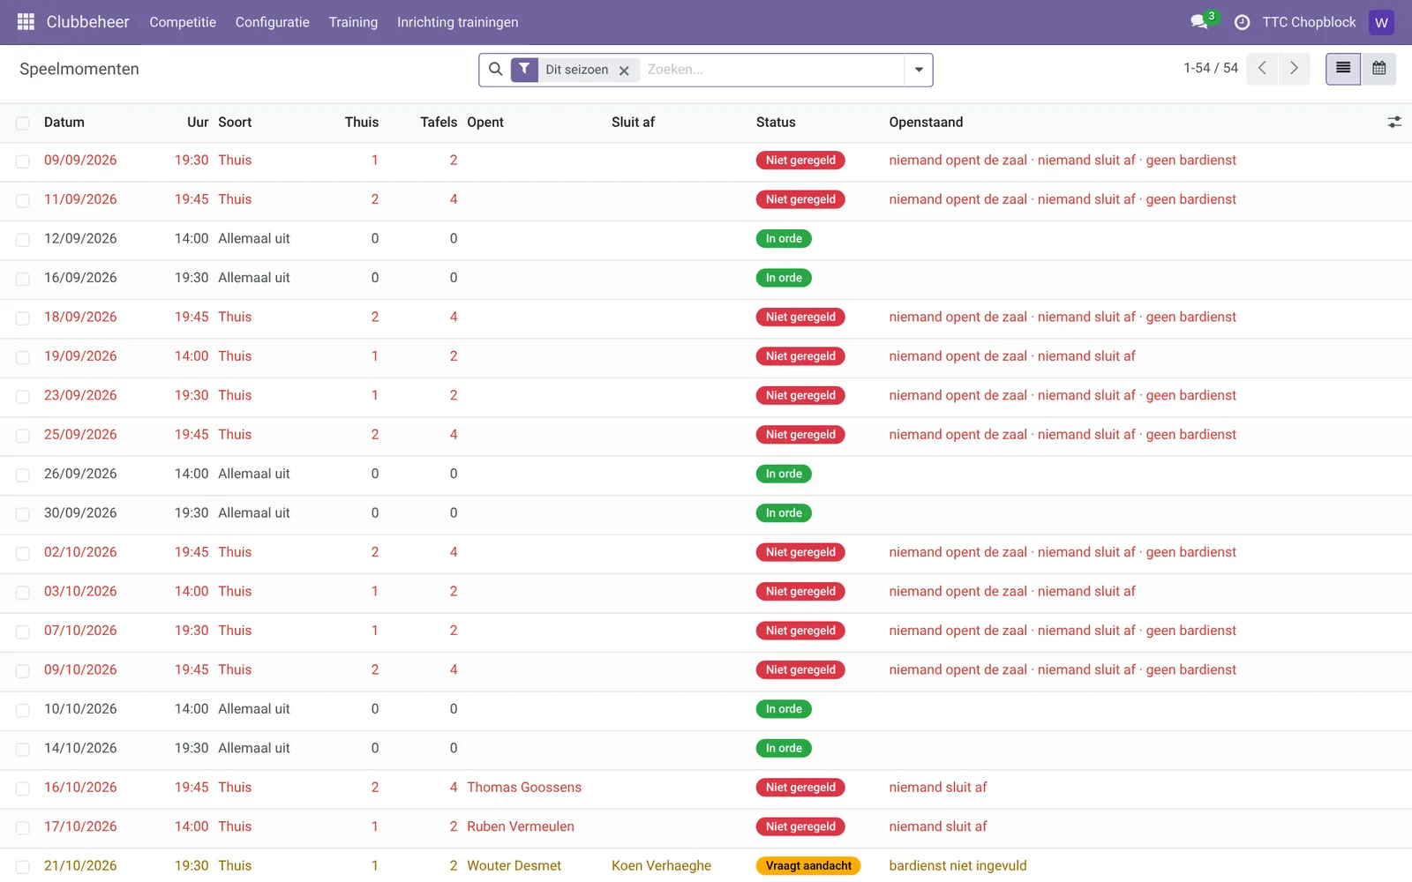
Task: Open the conversations chat icon
Action: point(1199,22)
